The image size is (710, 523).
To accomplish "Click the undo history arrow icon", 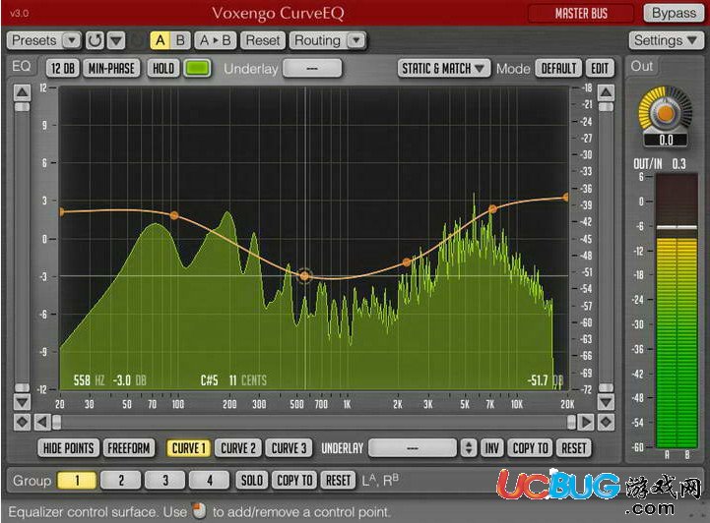I will pos(95,40).
